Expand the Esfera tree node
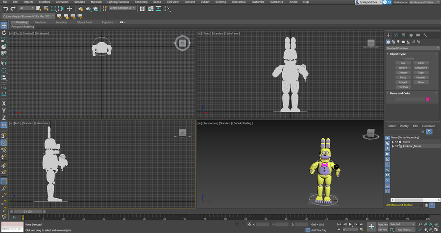The width and height of the screenshot is (441, 233). click(x=393, y=142)
